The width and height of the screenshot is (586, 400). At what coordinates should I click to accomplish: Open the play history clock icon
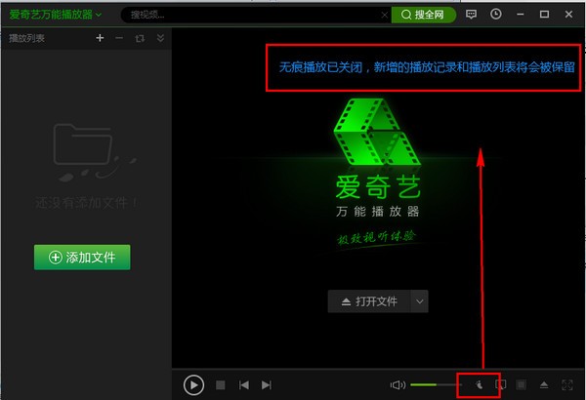[x=495, y=15]
